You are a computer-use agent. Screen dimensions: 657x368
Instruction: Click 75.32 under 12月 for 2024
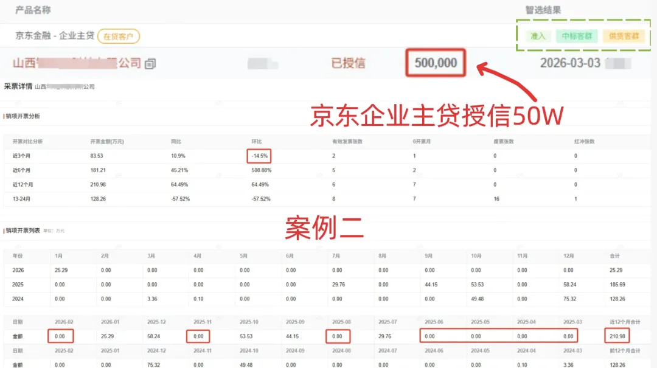tap(570, 299)
